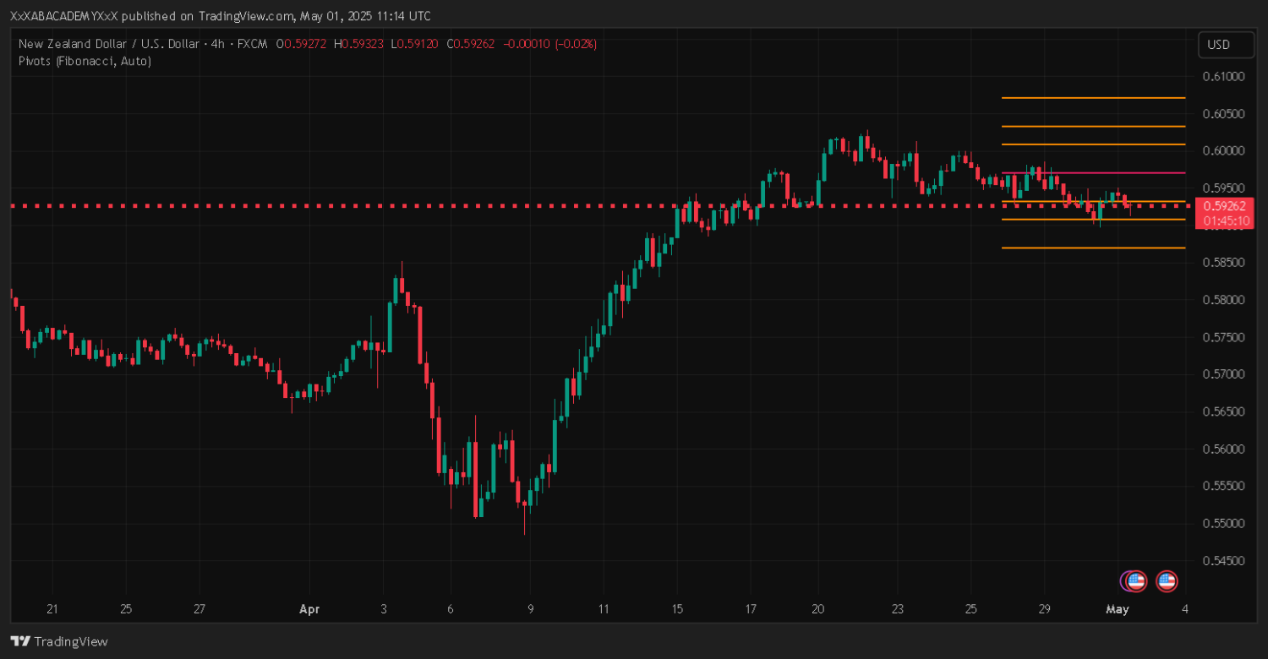The height and width of the screenshot is (659, 1268).
Task: Open the rightmost US flag economic event
Action: tap(1167, 580)
